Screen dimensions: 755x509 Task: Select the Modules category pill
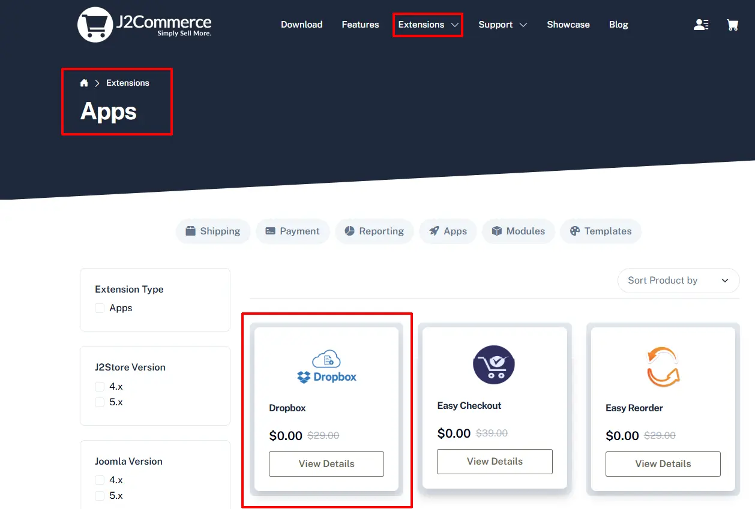coord(519,231)
